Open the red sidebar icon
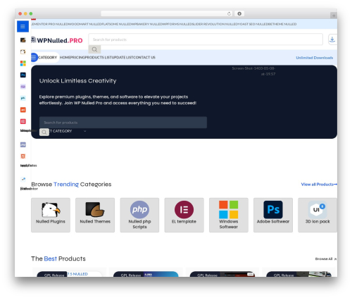Screen dimensions: 352x298 point(23,121)
